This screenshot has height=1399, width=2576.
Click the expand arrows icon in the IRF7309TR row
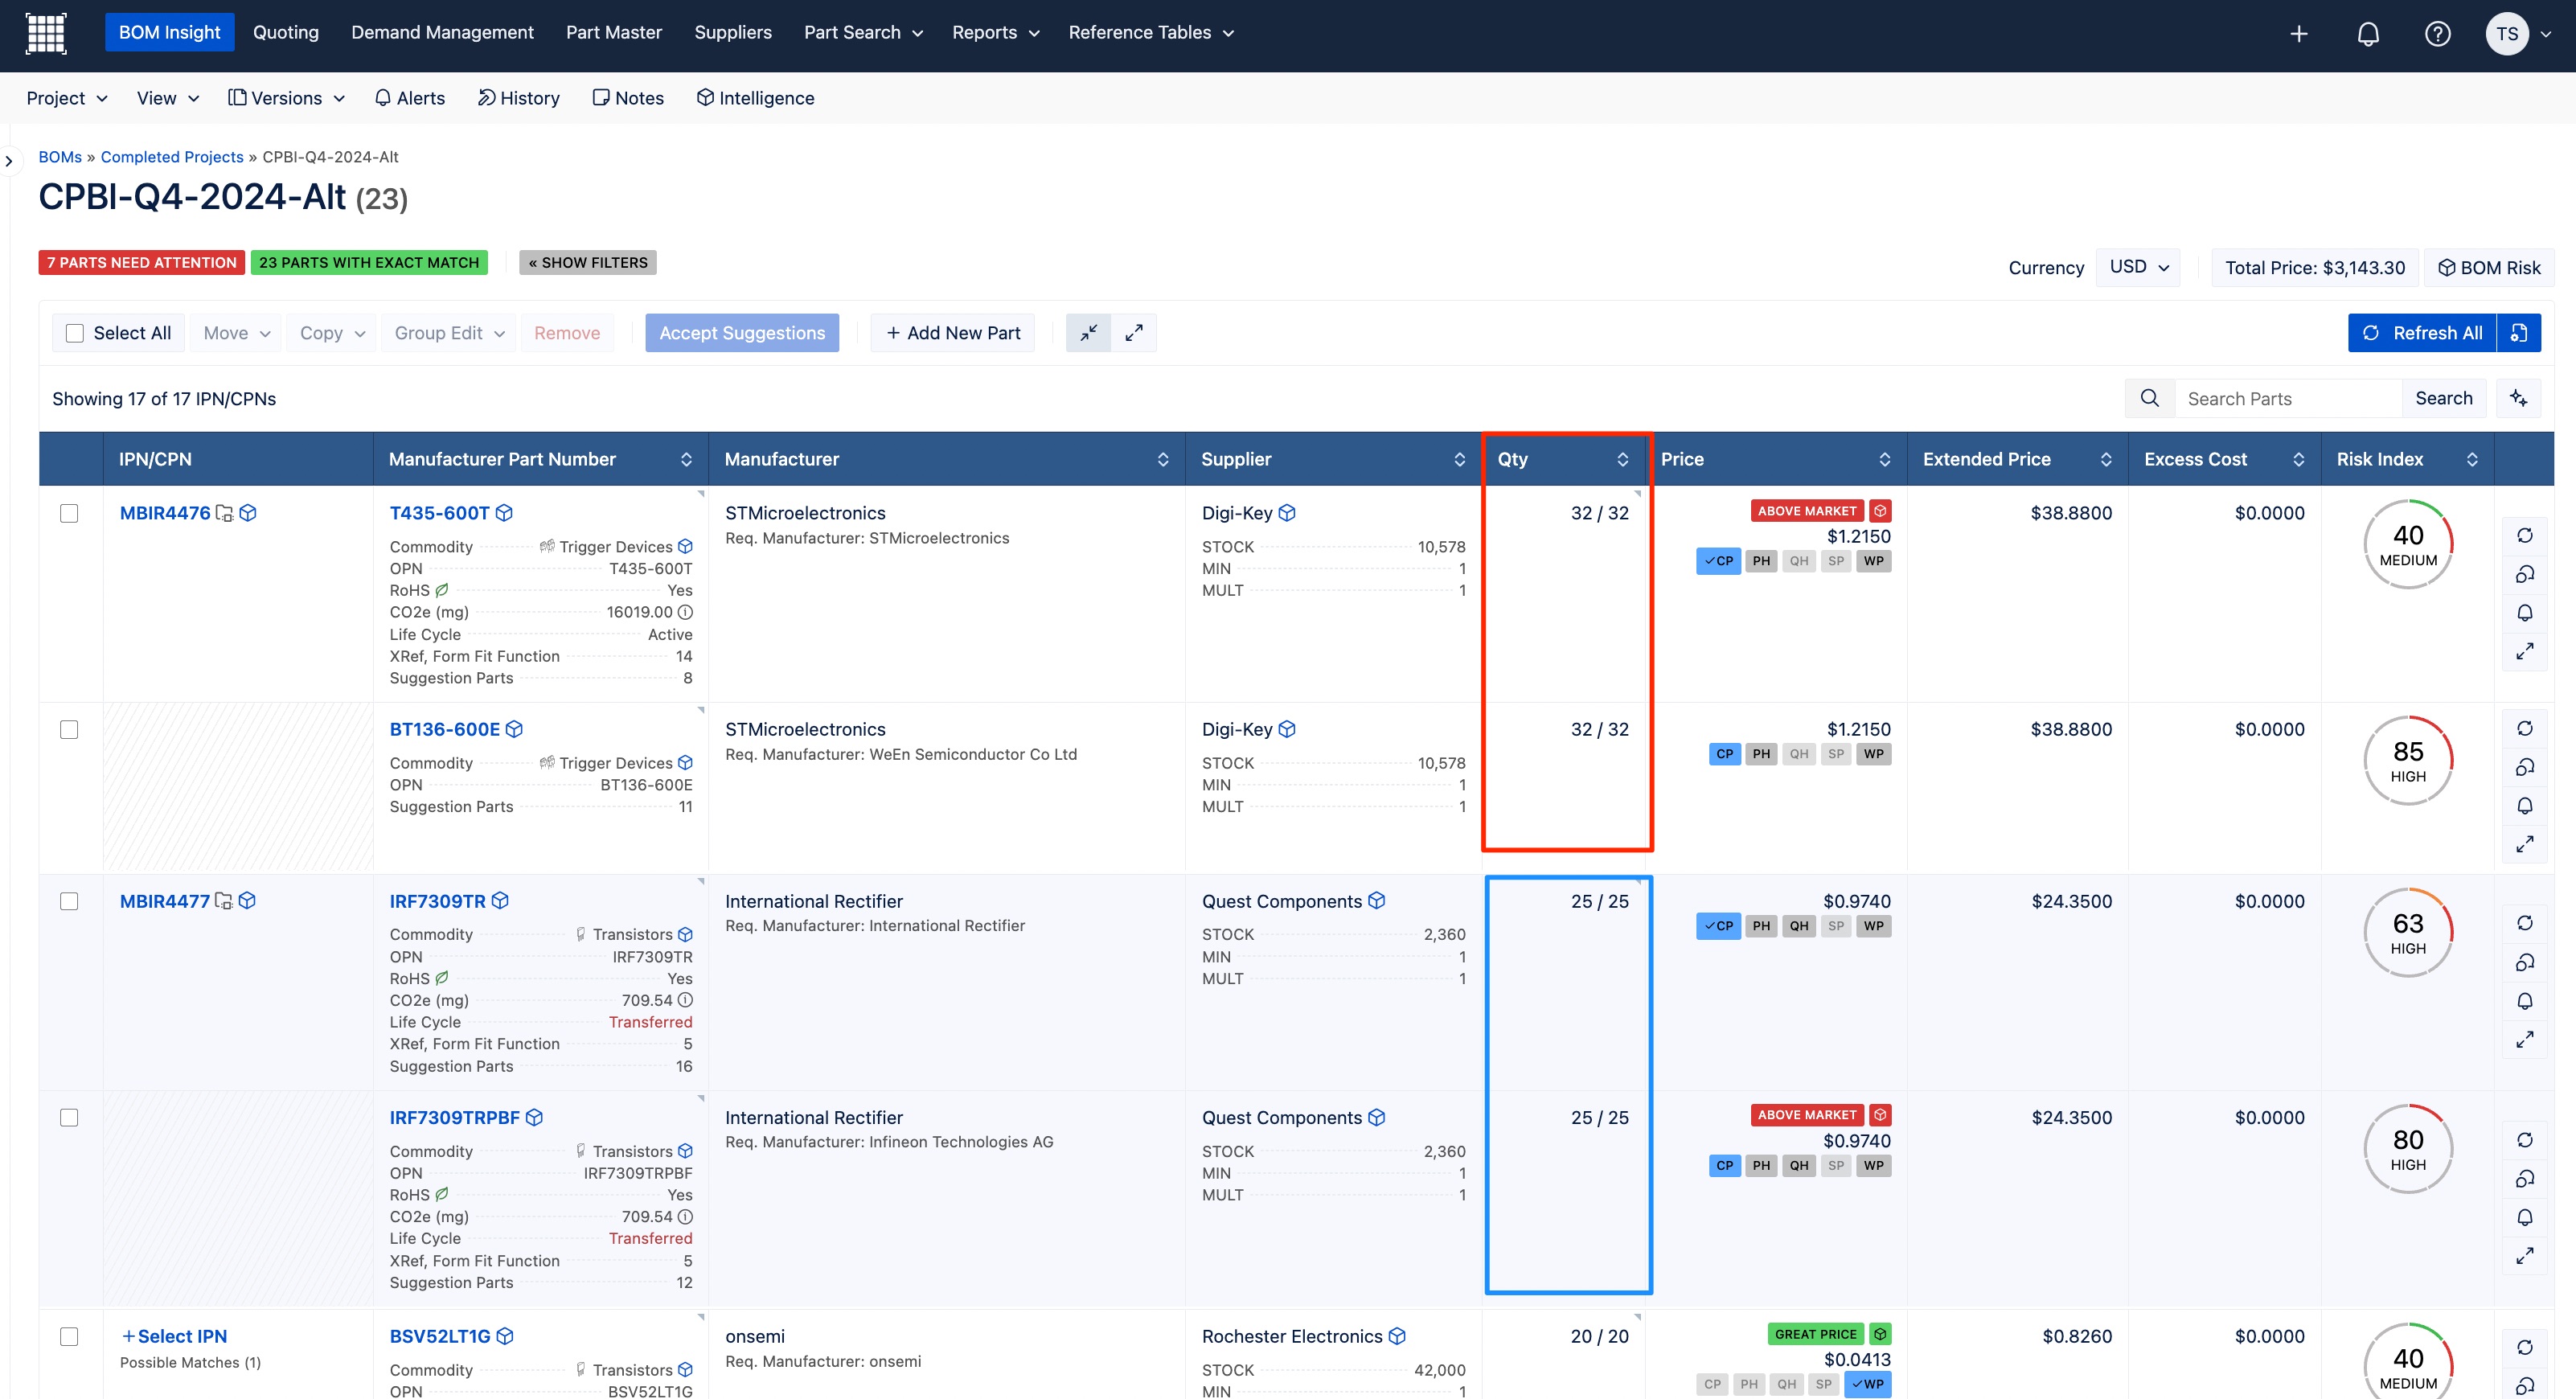(x=2525, y=1040)
